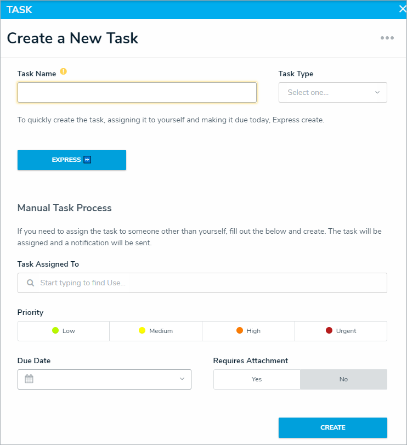
Task: Expand the Due Date dropdown arrow
Action: 182,379
